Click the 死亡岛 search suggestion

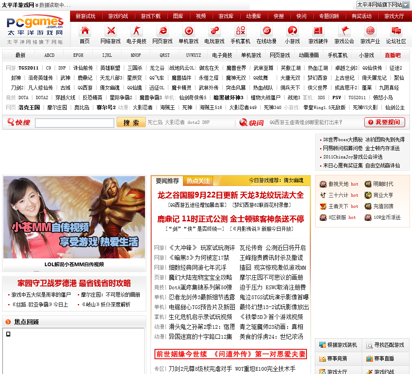click(x=155, y=122)
